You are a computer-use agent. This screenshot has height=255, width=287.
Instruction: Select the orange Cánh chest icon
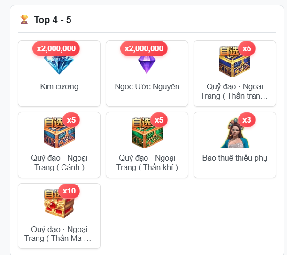pyautogui.click(x=59, y=133)
